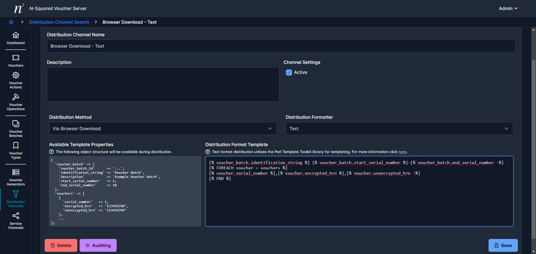
Task: Click the Save button
Action: click(x=503, y=245)
